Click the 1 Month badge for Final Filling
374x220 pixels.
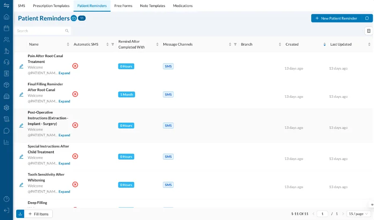(126, 94)
